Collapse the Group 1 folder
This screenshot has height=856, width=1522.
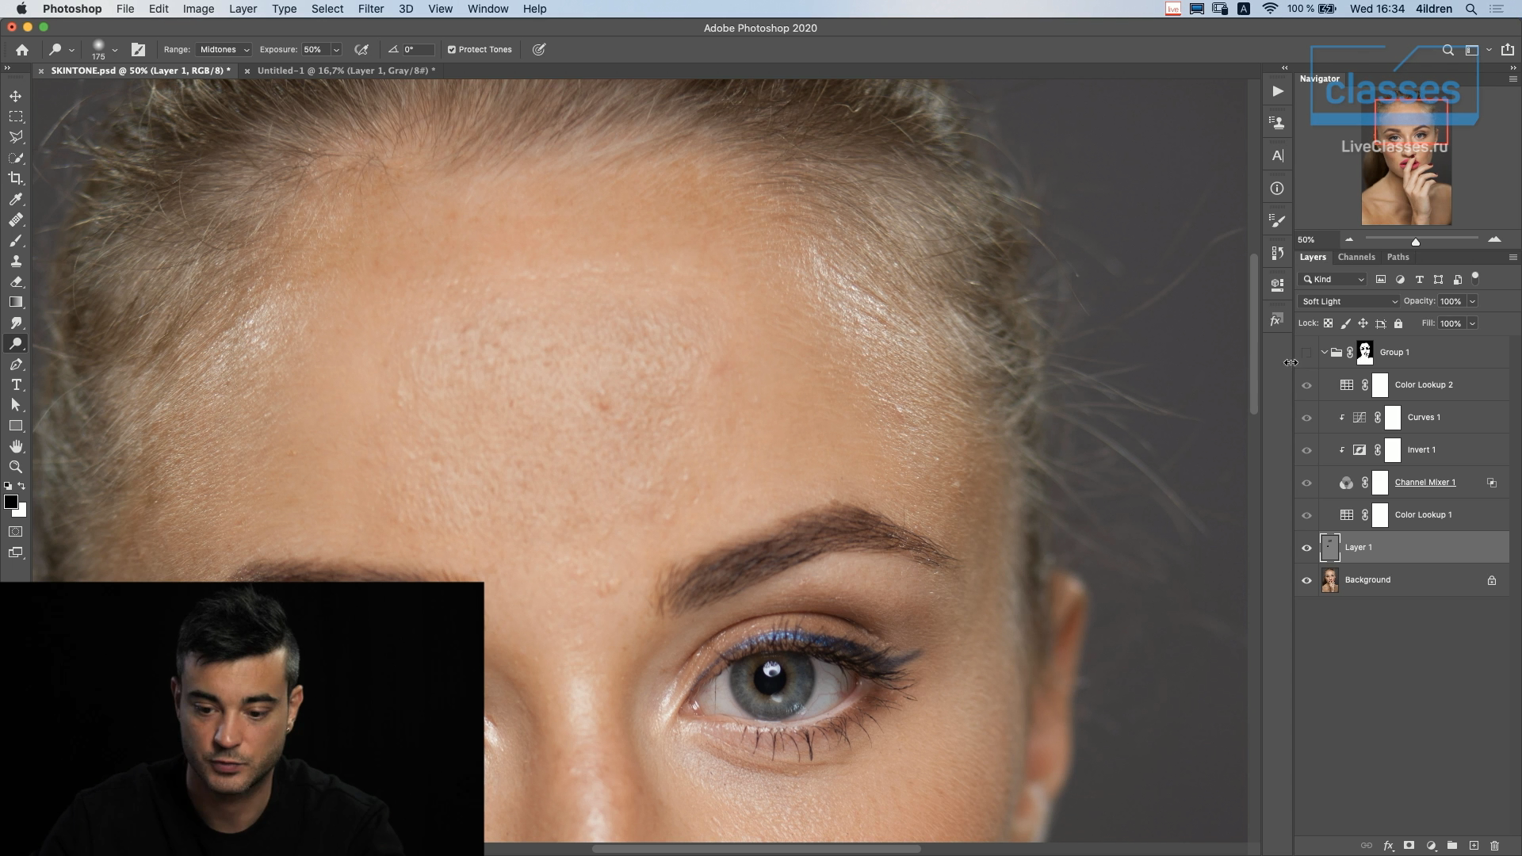(x=1324, y=352)
